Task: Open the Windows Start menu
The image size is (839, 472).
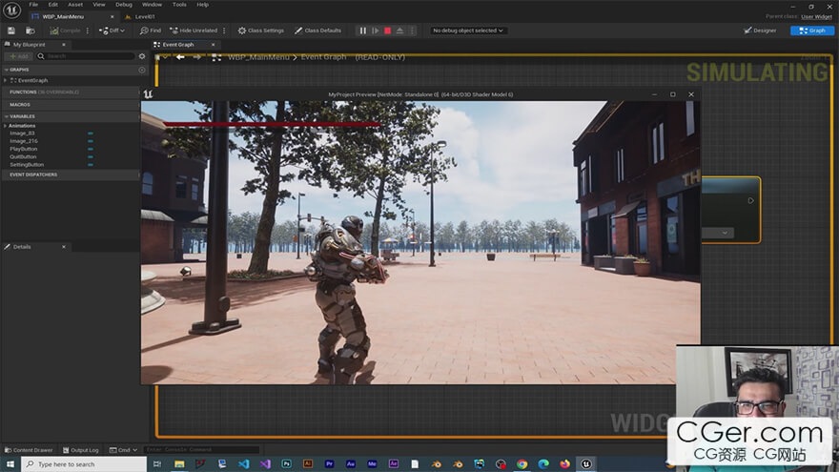Action: 10,464
